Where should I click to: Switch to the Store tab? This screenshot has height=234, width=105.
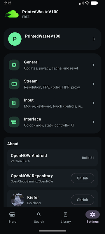pyautogui.click(x=12, y=217)
